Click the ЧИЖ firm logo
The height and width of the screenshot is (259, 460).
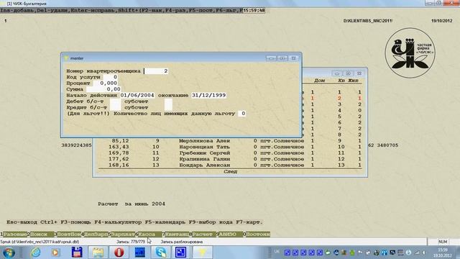(410, 53)
